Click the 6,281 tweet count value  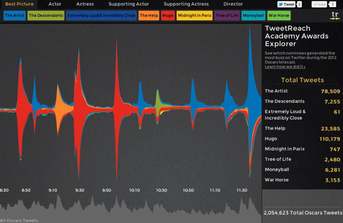click(333, 170)
